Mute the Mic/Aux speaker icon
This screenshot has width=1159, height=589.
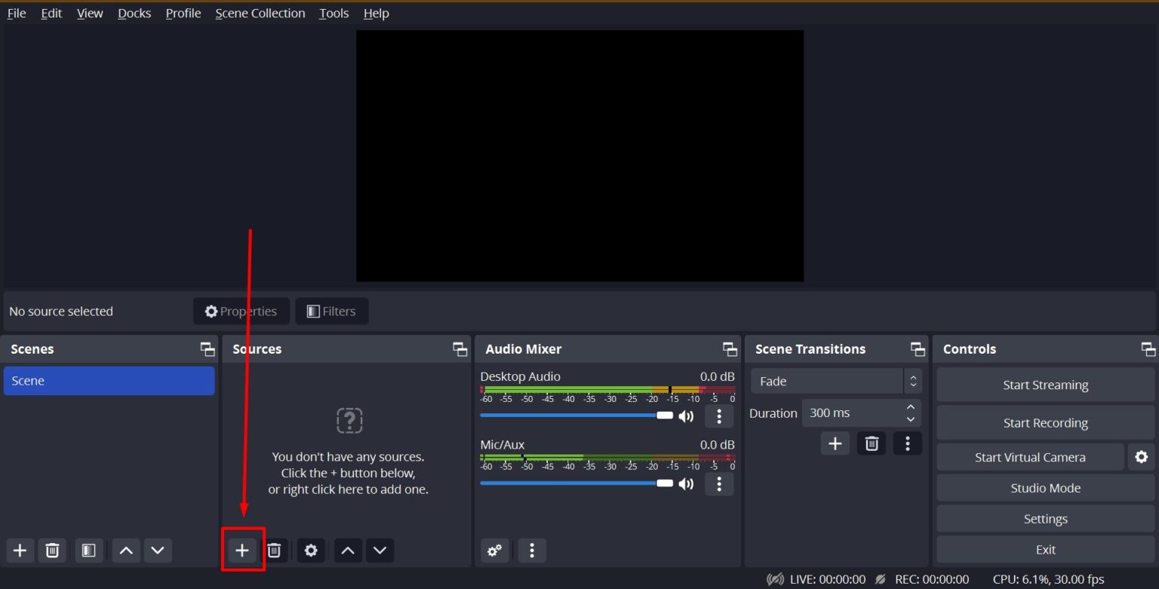coord(686,483)
